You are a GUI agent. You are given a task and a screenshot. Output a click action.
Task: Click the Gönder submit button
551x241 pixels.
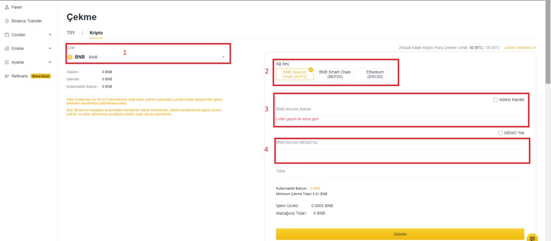400,234
